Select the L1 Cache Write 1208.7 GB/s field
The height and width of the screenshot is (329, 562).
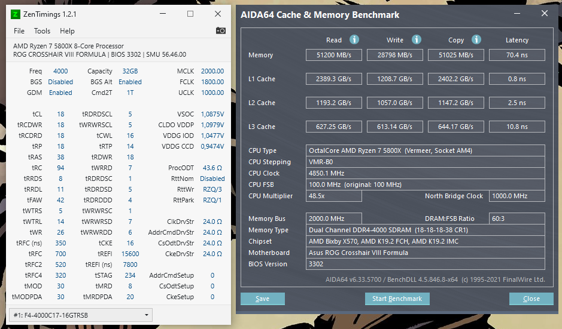click(x=394, y=79)
